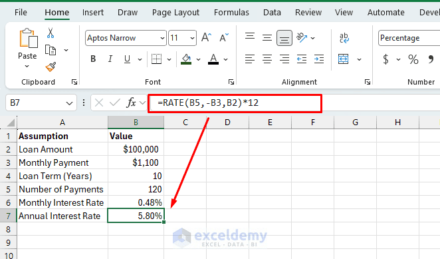Click in the formula bar text
The height and width of the screenshot is (259, 440).
tap(208, 103)
